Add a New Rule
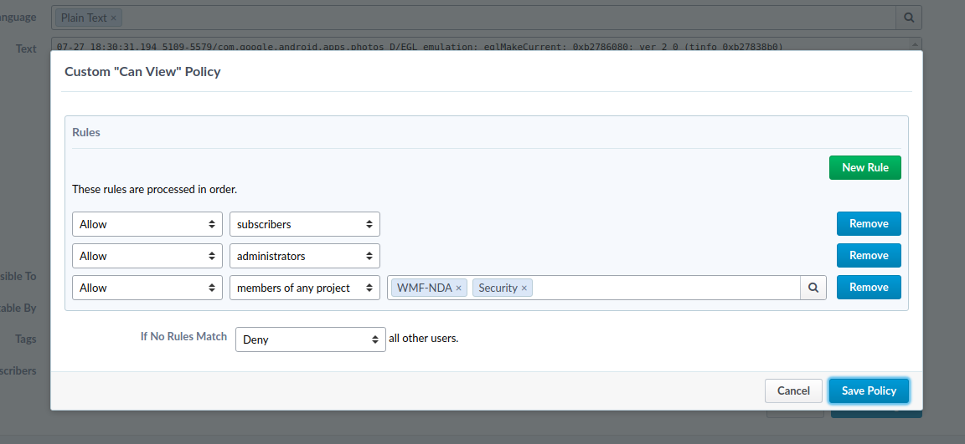Image resolution: width=965 pixels, height=444 pixels. point(864,168)
